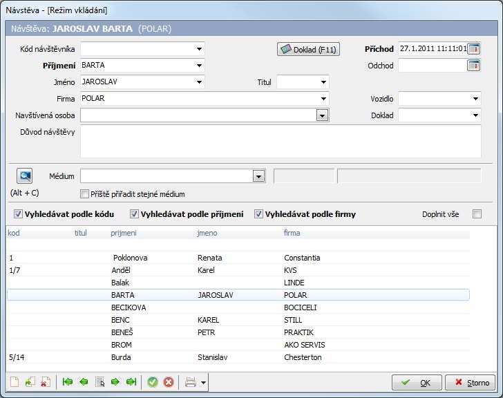This screenshot has height=398, width=503.
Task: Click the Renata jmeno cell
Action: coord(210,258)
